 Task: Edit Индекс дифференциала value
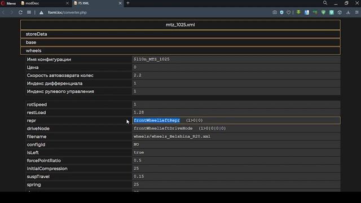236,83
